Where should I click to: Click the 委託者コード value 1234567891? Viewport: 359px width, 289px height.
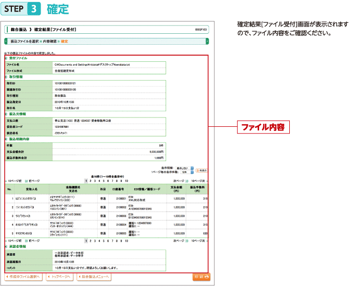(61, 127)
